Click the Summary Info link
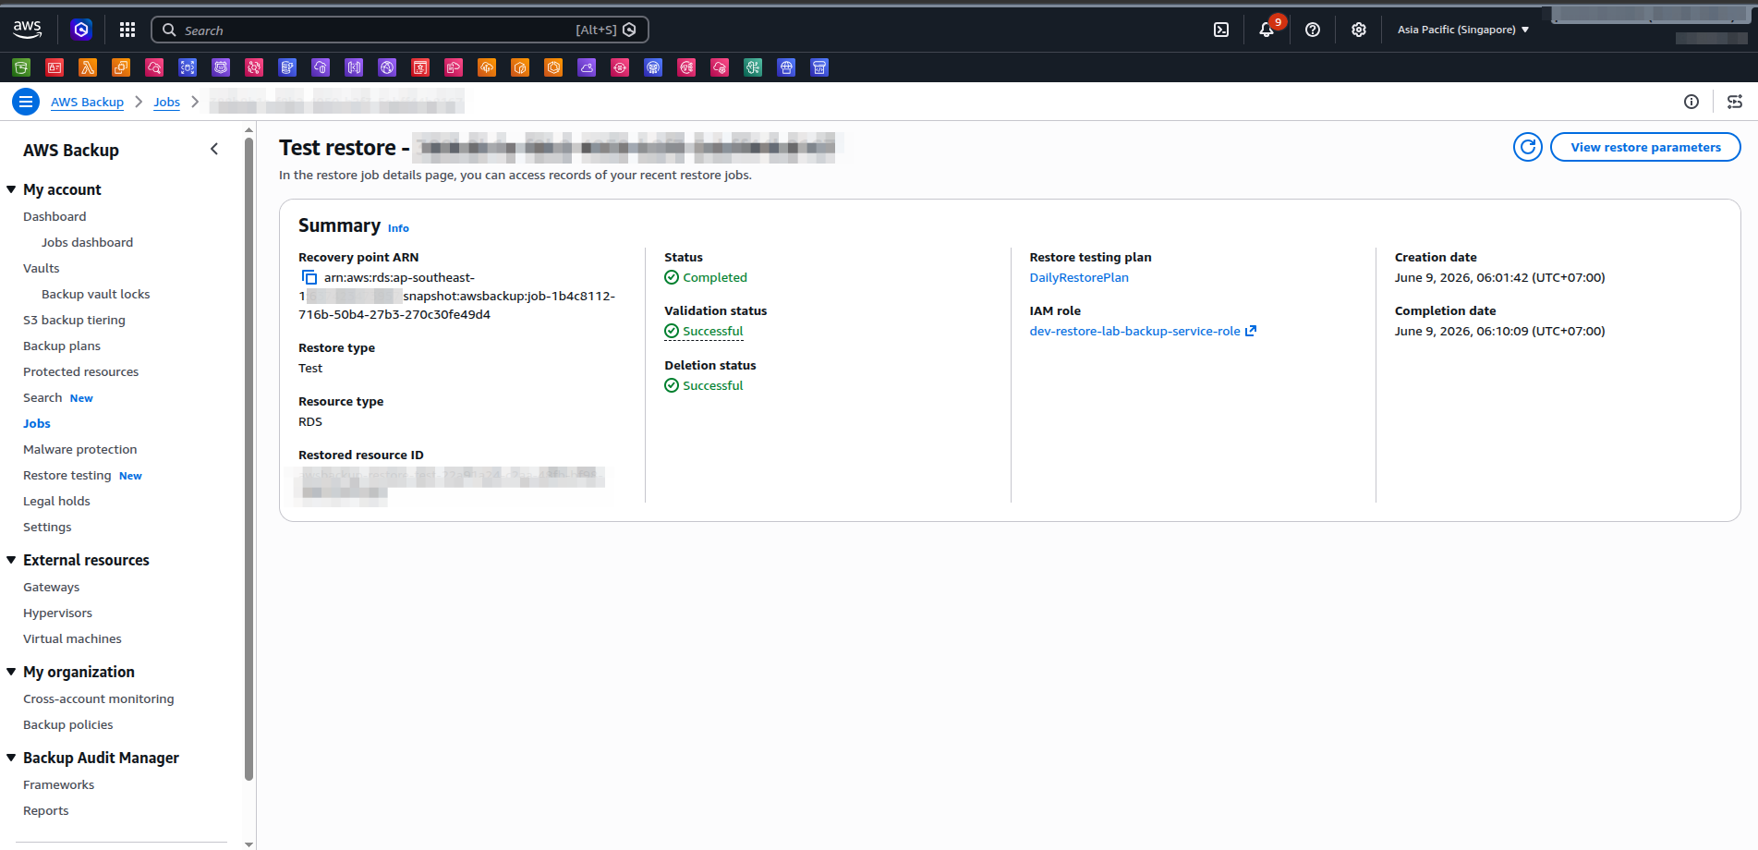This screenshot has width=1758, height=850. [398, 228]
